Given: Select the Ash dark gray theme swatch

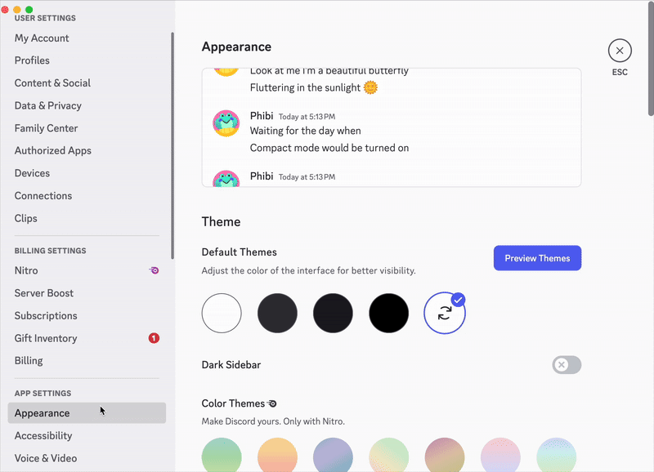Looking at the screenshot, I should coord(277,313).
